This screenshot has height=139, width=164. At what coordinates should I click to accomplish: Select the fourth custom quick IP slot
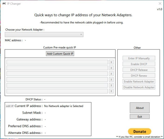pos(57,80)
